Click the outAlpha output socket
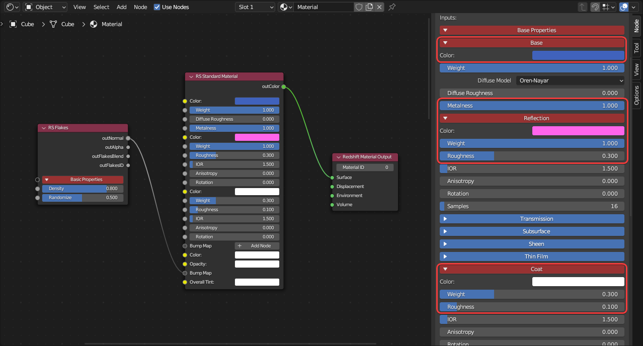This screenshot has width=643, height=346. click(128, 147)
